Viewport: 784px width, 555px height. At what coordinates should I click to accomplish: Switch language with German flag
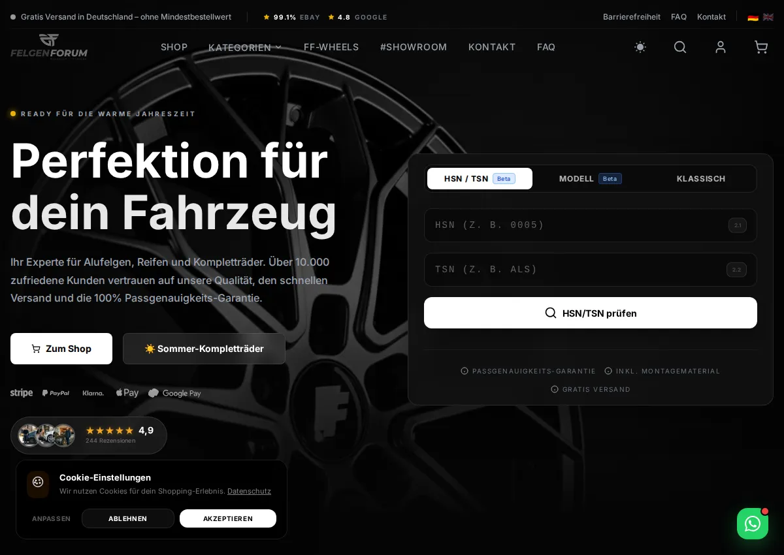(x=753, y=17)
